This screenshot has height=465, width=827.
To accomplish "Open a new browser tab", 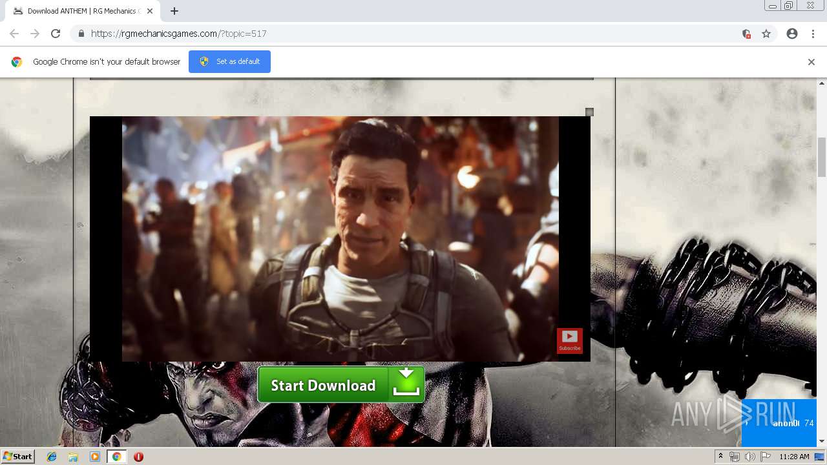I will pos(174,11).
